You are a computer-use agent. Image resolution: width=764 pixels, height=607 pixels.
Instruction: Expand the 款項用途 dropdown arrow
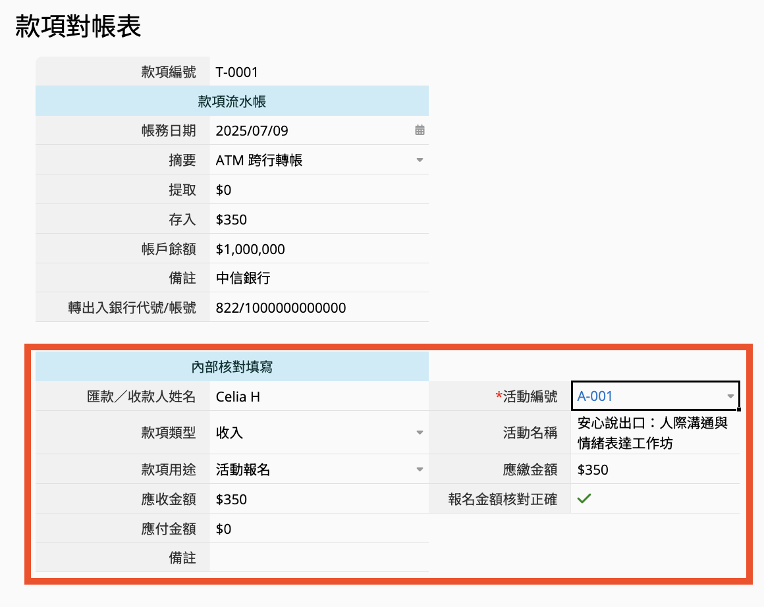click(x=420, y=469)
